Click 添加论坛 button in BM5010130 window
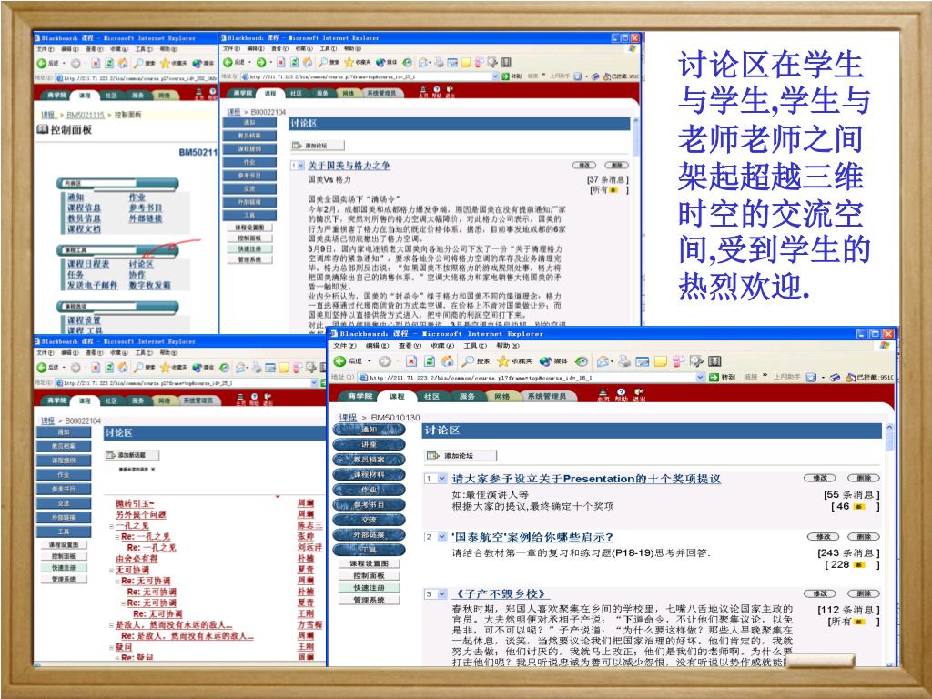932x699 pixels. pyautogui.click(x=461, y=455)
